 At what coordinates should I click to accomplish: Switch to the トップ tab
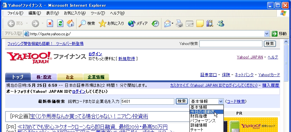coord(18,77)
